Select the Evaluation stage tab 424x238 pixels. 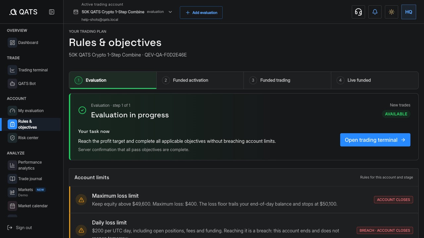click(x=113, y=80)
